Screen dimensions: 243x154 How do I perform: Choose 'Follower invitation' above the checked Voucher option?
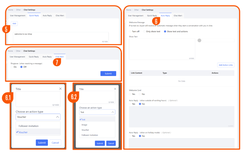click(x=28, y=126)
